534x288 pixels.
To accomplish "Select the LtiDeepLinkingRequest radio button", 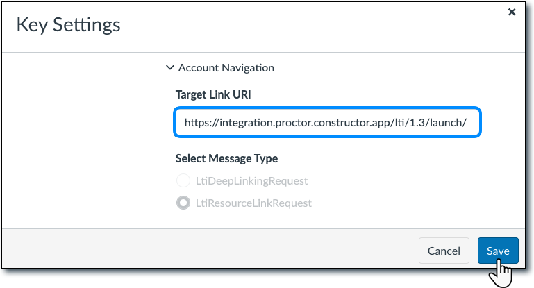I will 183,181.
